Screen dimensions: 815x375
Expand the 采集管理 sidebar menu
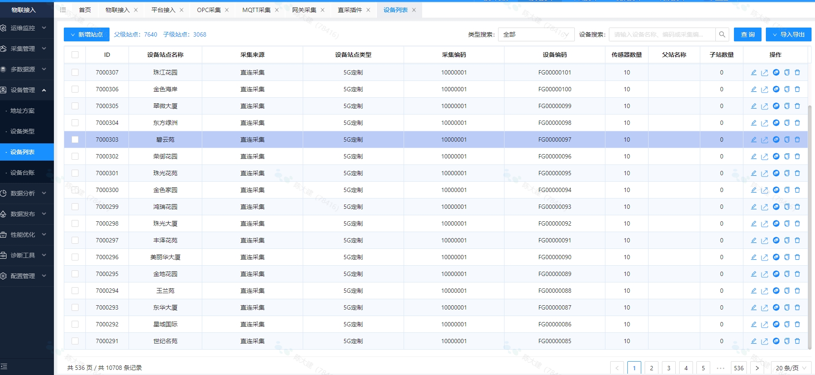tap(27, 49)
